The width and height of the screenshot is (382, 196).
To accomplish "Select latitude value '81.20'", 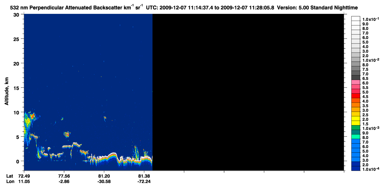I will [x=104, y=176].
